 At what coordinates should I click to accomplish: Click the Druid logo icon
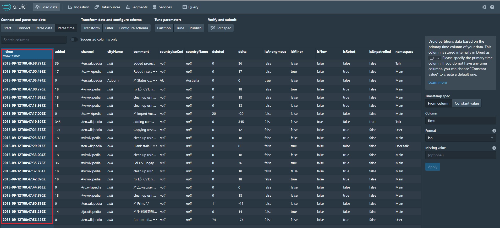[7, 7]
